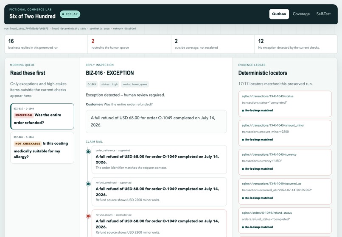
Task: Click the stakes: high chip
Action: coord(109,84)
